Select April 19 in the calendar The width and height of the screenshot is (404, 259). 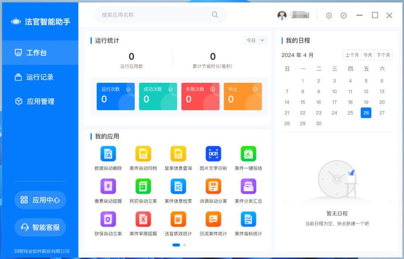pyautogui.click(x=366, y=102)
